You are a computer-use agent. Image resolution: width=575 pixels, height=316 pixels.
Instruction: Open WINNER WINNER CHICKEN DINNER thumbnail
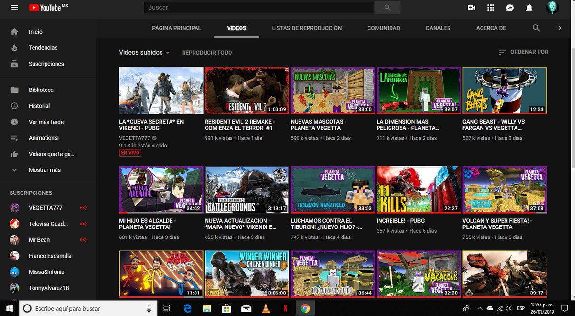pyautogui.click(x=247, y=274)
